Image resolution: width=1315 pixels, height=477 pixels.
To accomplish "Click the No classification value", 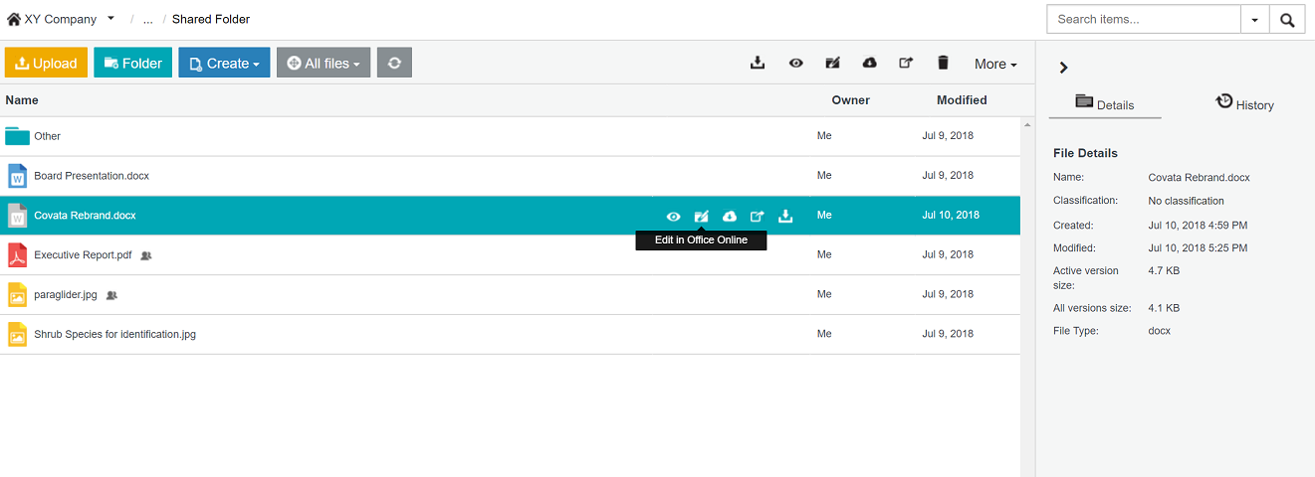I will (1186, 201).
